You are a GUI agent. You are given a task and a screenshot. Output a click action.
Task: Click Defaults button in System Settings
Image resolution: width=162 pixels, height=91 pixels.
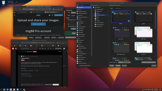(x=118, y=66)
